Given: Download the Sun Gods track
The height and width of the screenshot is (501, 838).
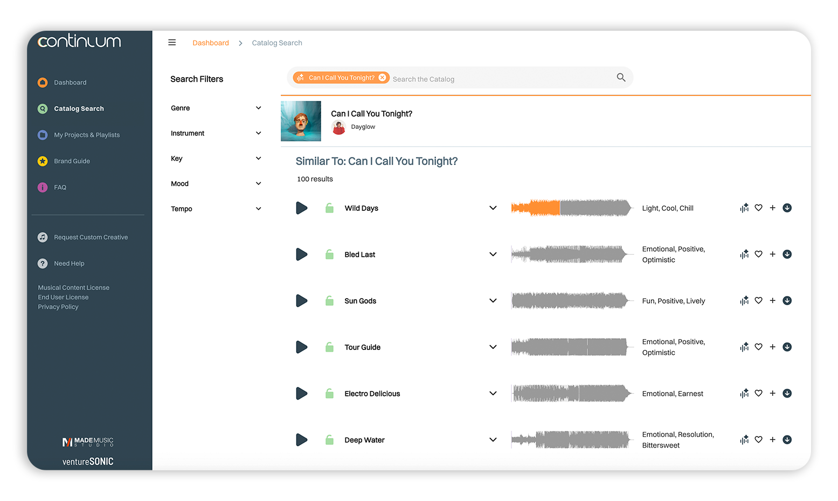Looking at the screenshot, I should coord(787,301).
